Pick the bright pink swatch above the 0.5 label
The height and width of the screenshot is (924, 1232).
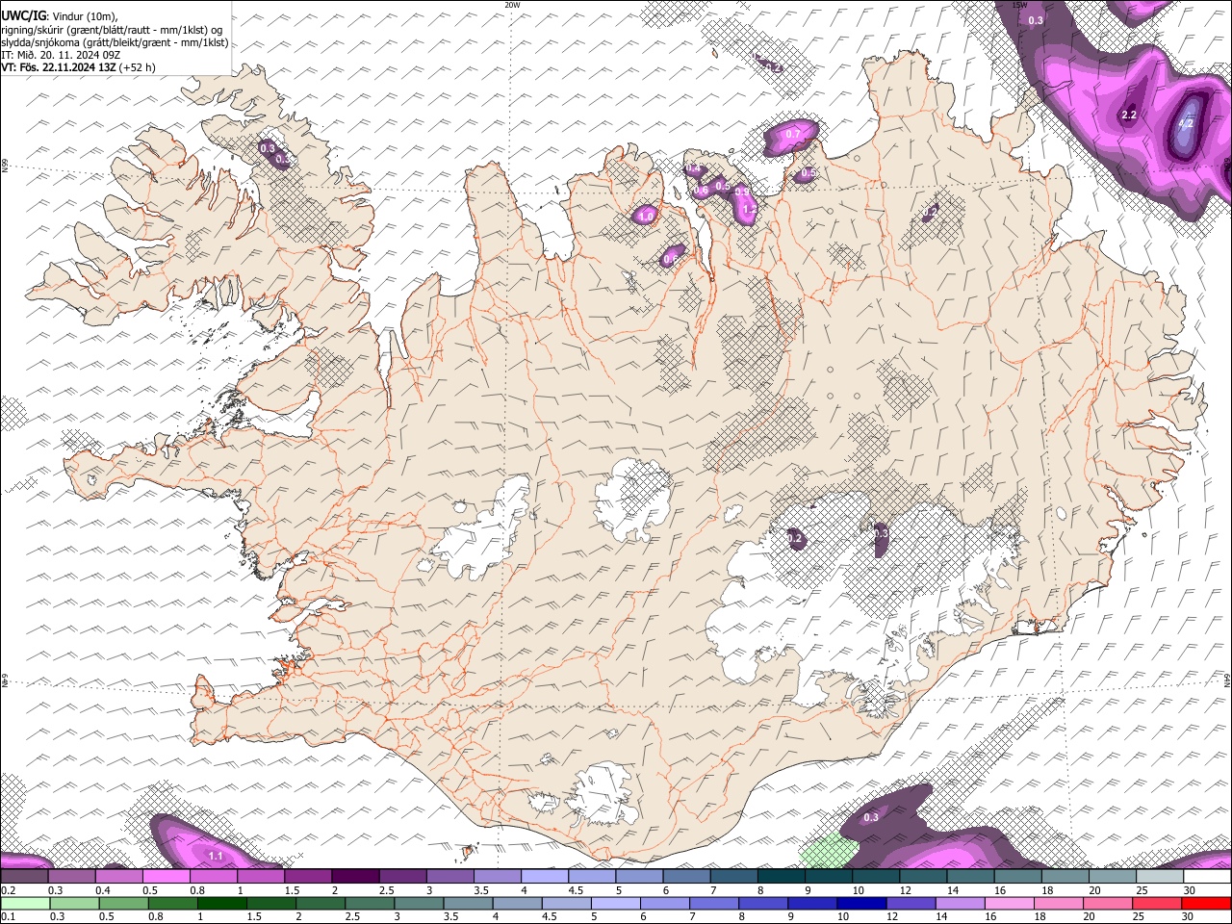click(x=167, y=877)
